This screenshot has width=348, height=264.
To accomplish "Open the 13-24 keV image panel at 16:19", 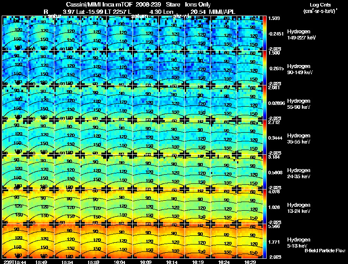I will click(x=198, y=207).
